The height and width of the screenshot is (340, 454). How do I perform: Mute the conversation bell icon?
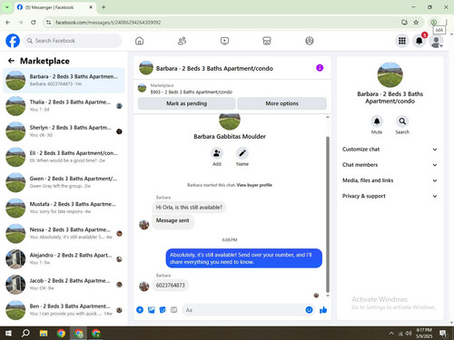point(377,121)
